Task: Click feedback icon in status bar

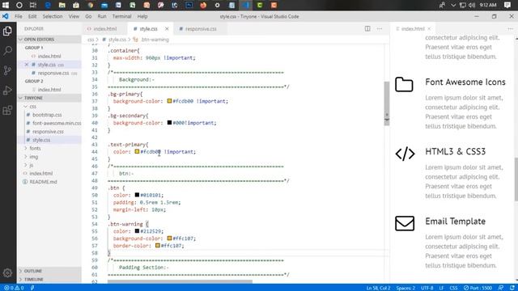Action: tap(501, 288)
